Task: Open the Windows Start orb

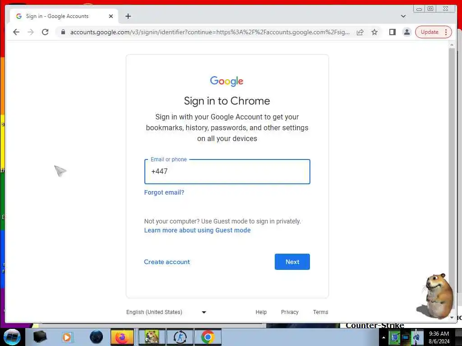Action: [12, 337]
